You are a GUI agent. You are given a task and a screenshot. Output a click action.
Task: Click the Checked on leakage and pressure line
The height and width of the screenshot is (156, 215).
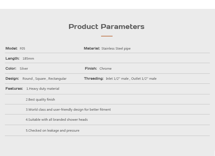click(52, 130)
